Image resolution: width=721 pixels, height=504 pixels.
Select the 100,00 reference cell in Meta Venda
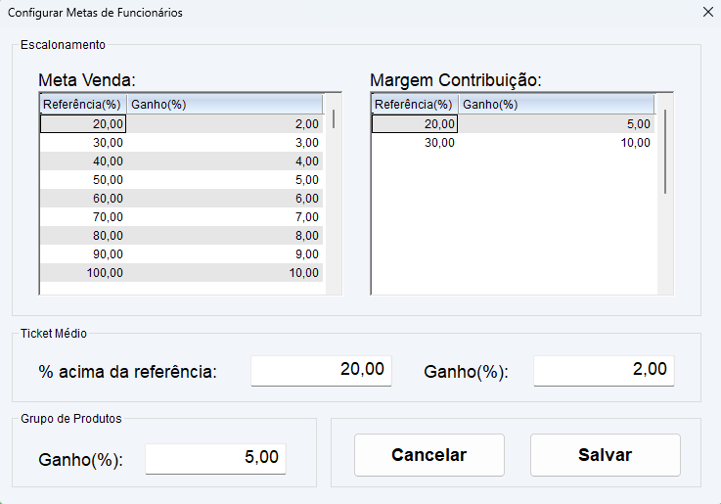pos(83,273)
